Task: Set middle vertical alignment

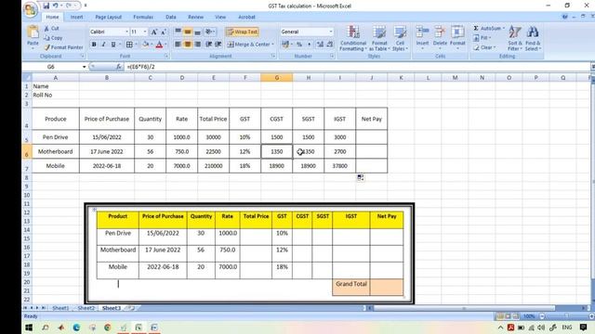Action: coord(188,32)
